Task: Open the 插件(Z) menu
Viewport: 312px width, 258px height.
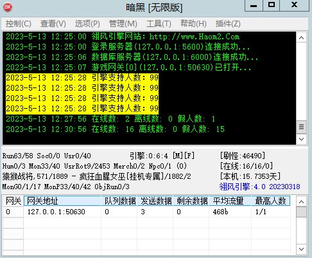Action: pyautogui.click(x=228, y=24)
